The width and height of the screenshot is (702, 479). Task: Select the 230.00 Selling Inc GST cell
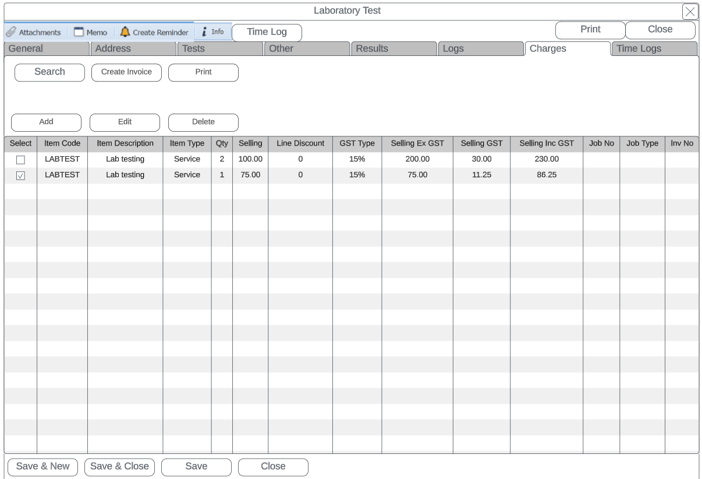tap(546, 159)
